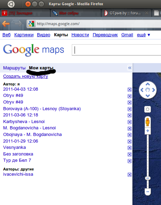Go back with the orange arrow

point(6,24)
